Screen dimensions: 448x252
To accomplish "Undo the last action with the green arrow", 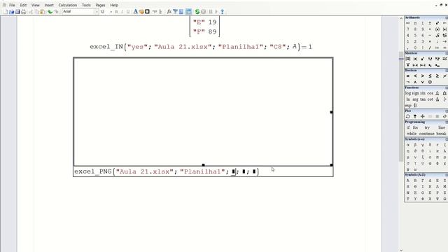I will (50, 12).
